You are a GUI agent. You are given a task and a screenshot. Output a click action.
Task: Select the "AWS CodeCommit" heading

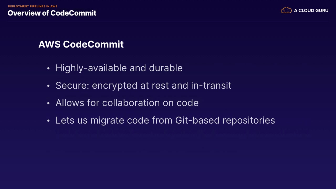coord(81,44)
